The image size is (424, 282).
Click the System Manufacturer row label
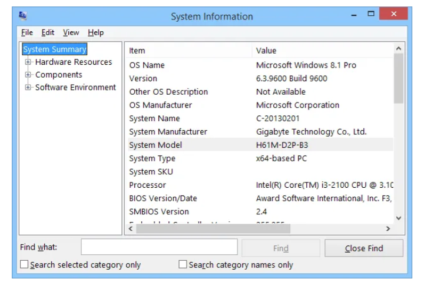point(168,132)
